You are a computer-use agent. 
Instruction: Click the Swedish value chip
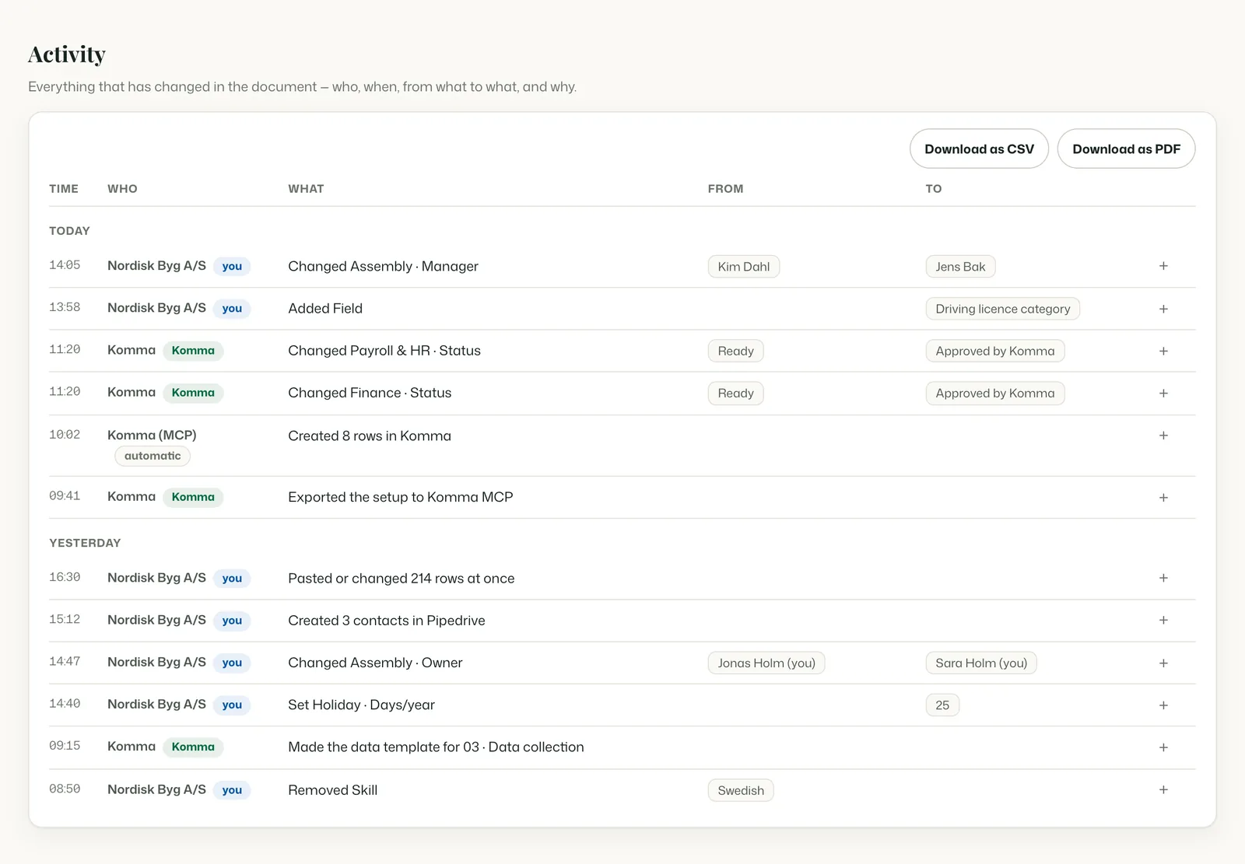741,790
